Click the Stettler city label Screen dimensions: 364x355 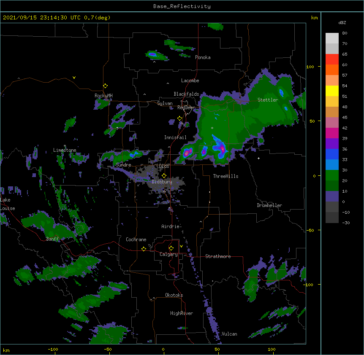click(268, 100)
